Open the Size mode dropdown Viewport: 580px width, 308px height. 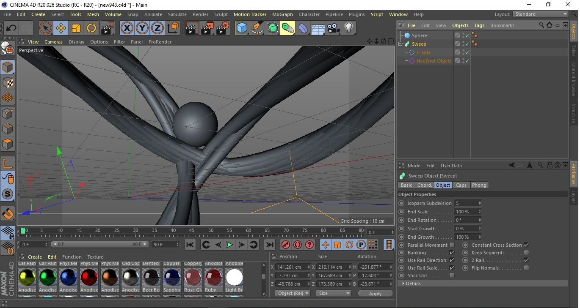pyautogui.click(x=334, y=293)
